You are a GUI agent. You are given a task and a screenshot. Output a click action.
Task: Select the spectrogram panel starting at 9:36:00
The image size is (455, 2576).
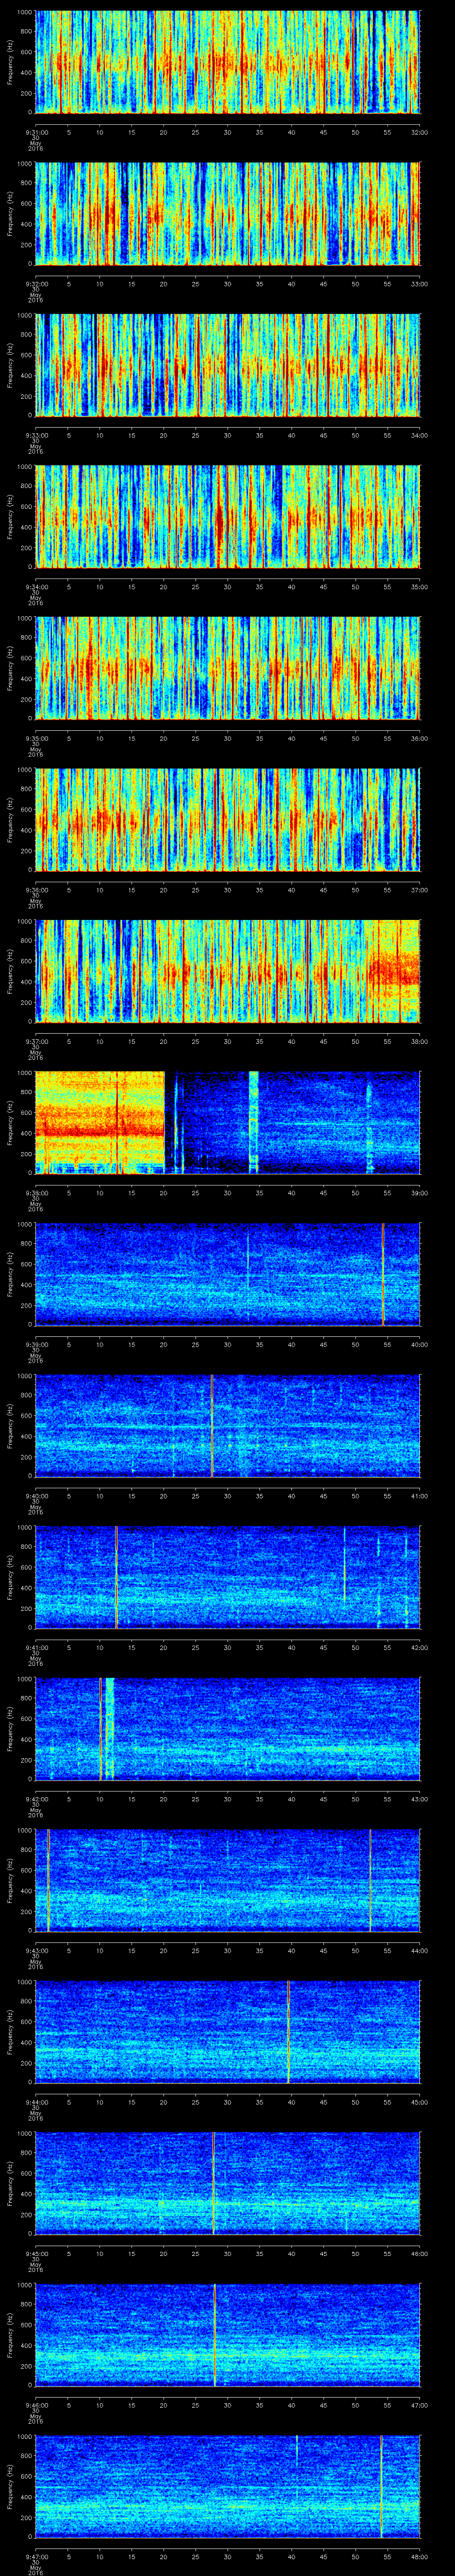(228, 819)
